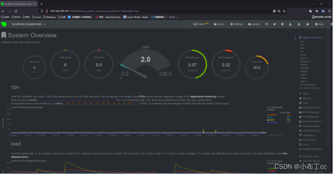Open the localhost.localdomain node dropdown
This screenshot has width=333, height=174.
(x=28, y=24)
